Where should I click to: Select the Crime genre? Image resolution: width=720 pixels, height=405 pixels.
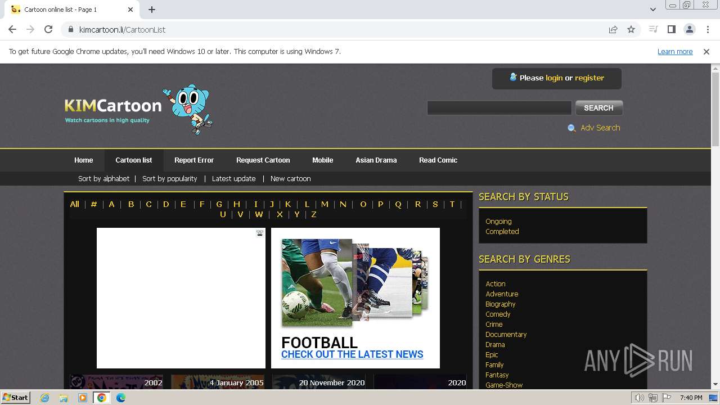coord(494,325)
